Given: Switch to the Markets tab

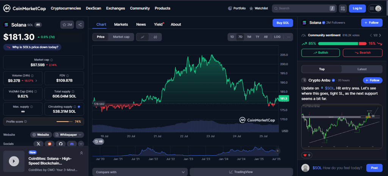Looking at the screenshot, I should [121, 25].
